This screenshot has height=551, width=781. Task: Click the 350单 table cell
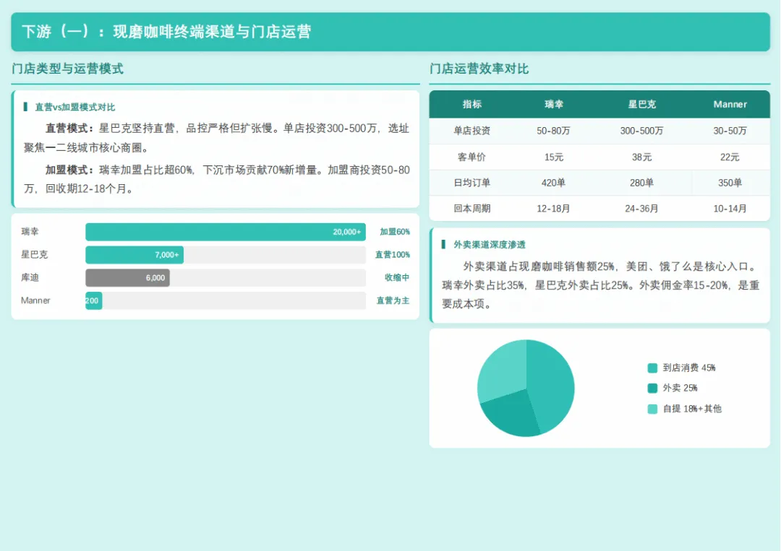pos(730,183)
